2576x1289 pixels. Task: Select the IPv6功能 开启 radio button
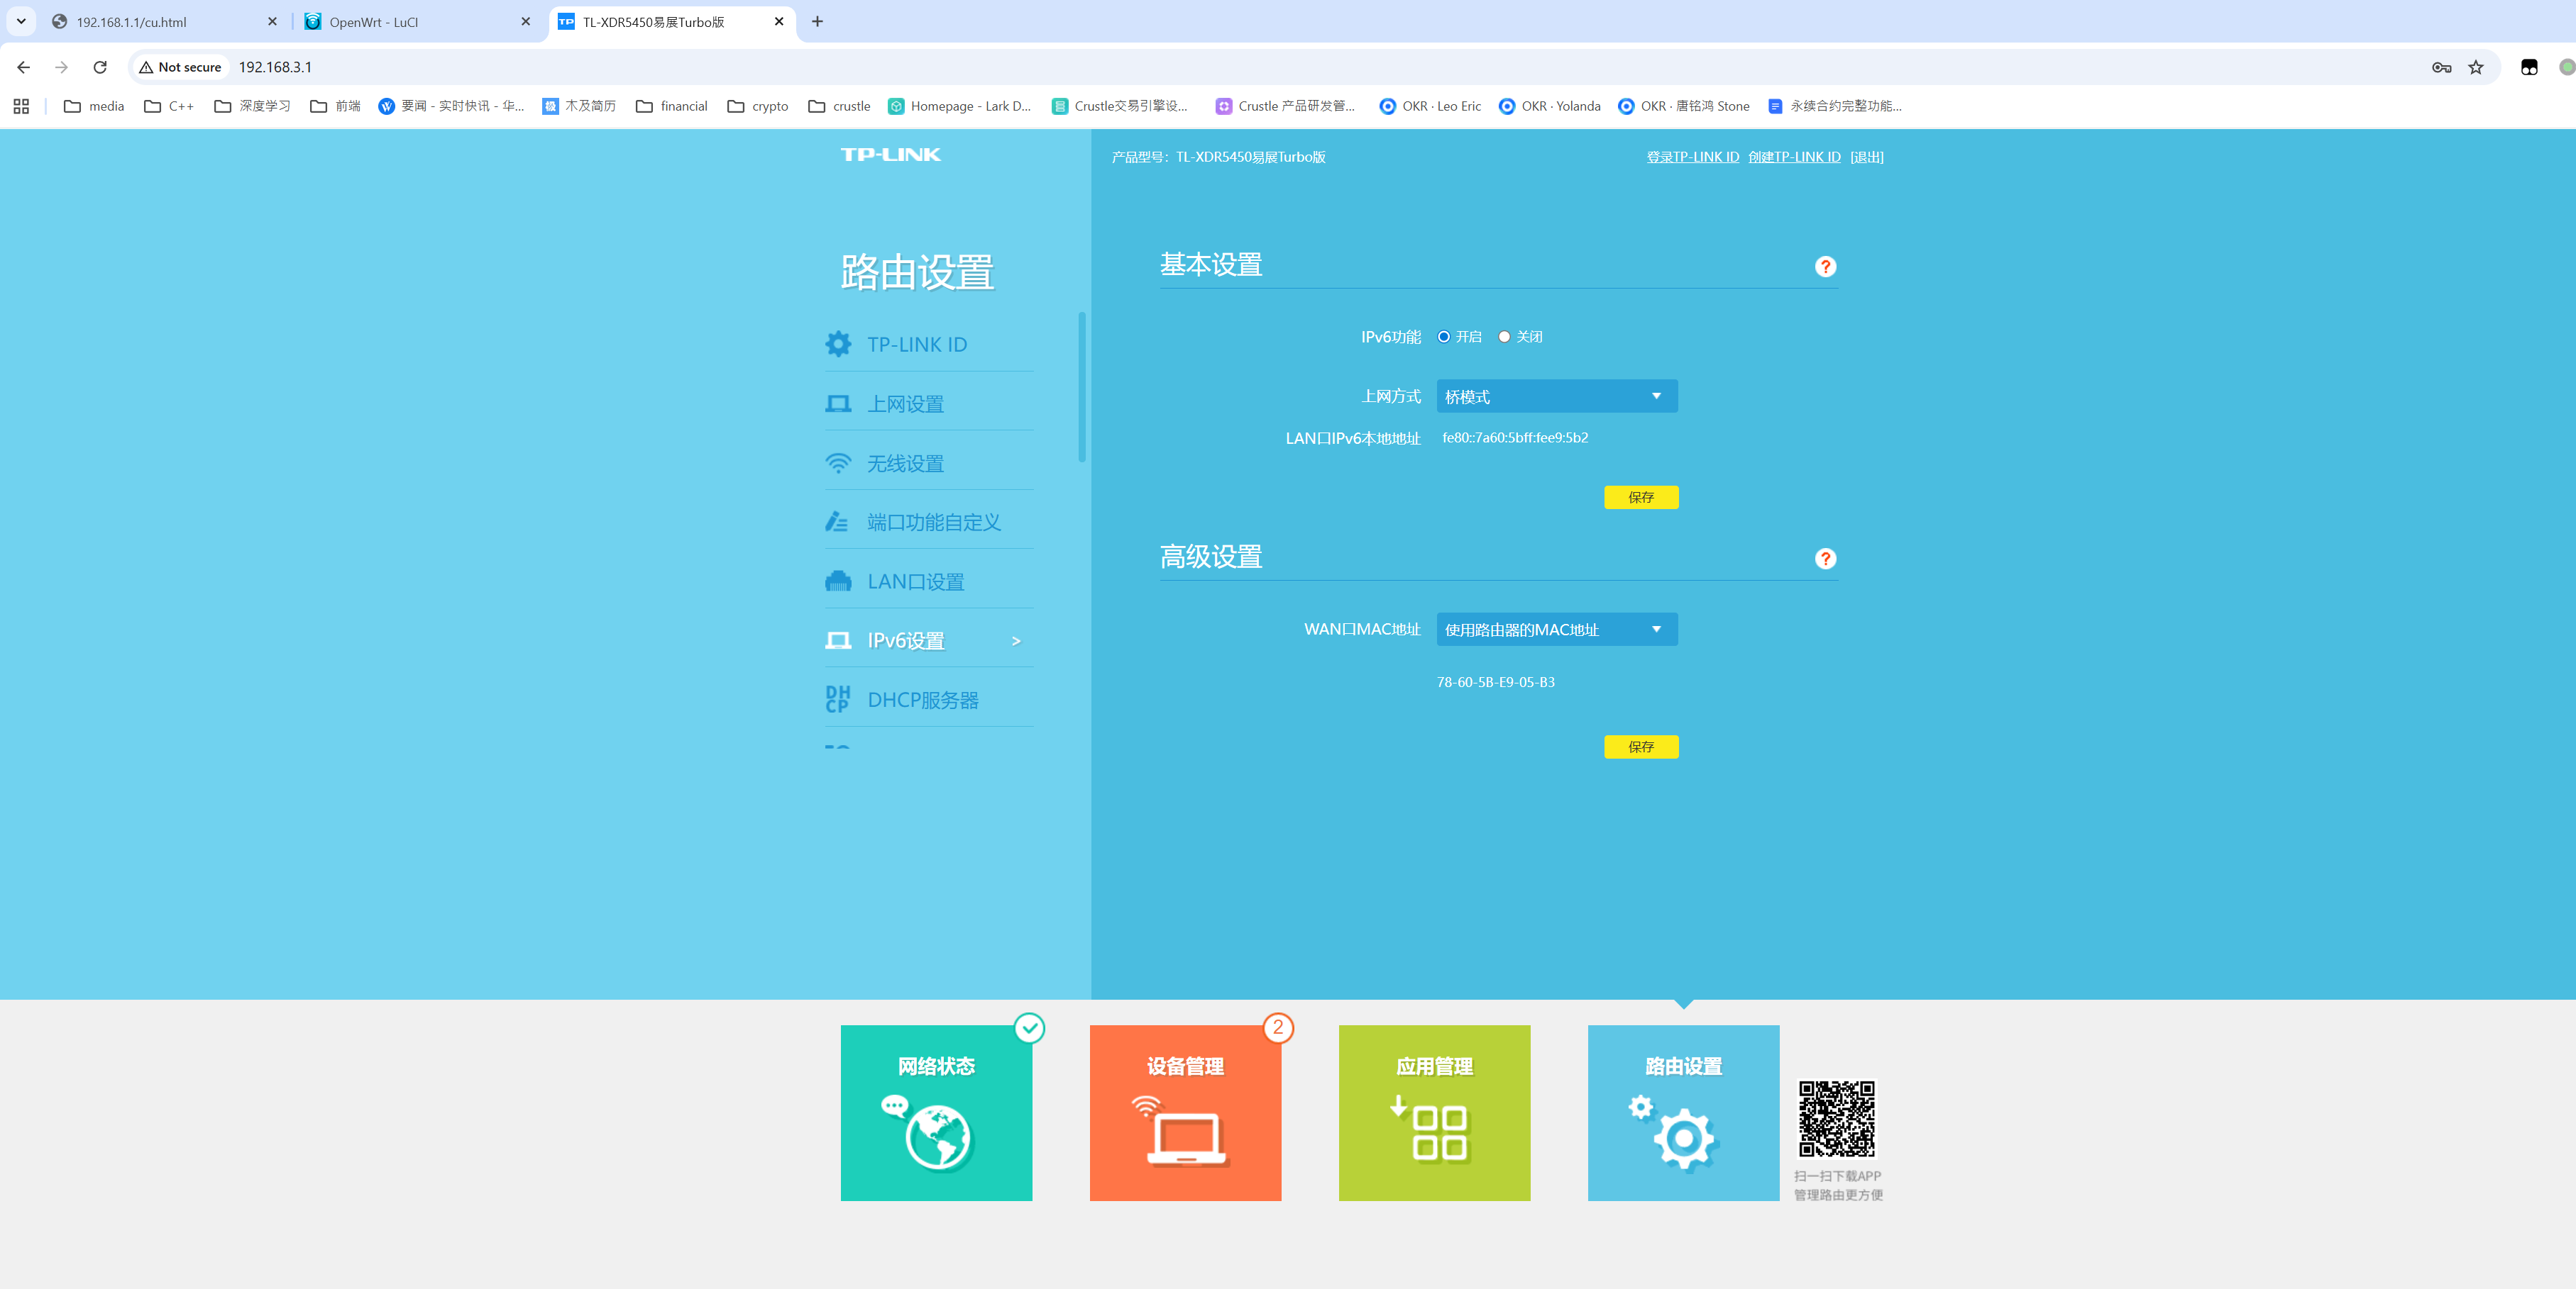coord(1443,337)
